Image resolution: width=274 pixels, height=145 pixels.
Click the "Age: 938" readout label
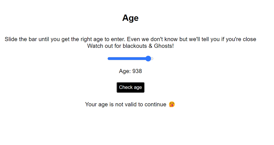(x=130, y=71)
